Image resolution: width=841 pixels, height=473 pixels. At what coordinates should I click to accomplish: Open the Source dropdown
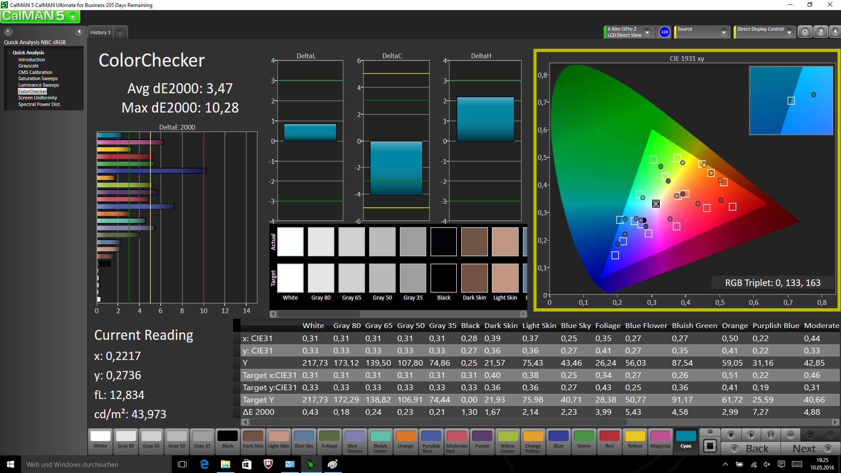point(723,32)
